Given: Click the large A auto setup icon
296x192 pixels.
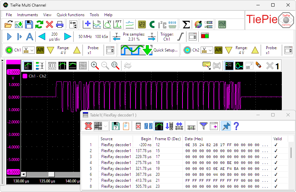Looking at the screenshot, I should point(30,37).
